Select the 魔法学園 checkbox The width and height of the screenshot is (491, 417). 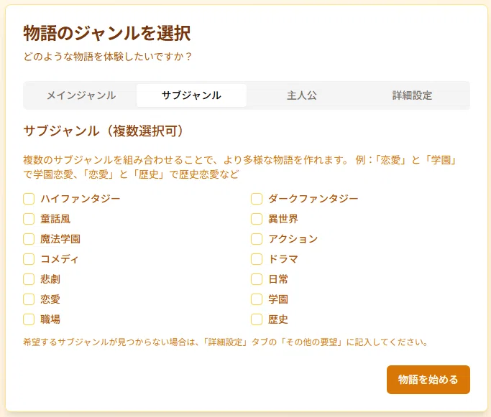tap(29, 239)
